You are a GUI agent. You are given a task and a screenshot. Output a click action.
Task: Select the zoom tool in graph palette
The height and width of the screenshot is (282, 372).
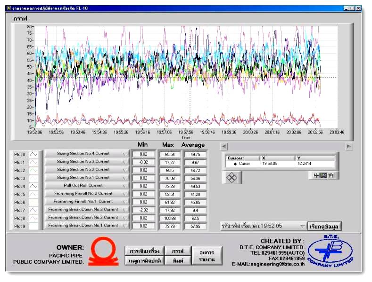click(323, 175)
